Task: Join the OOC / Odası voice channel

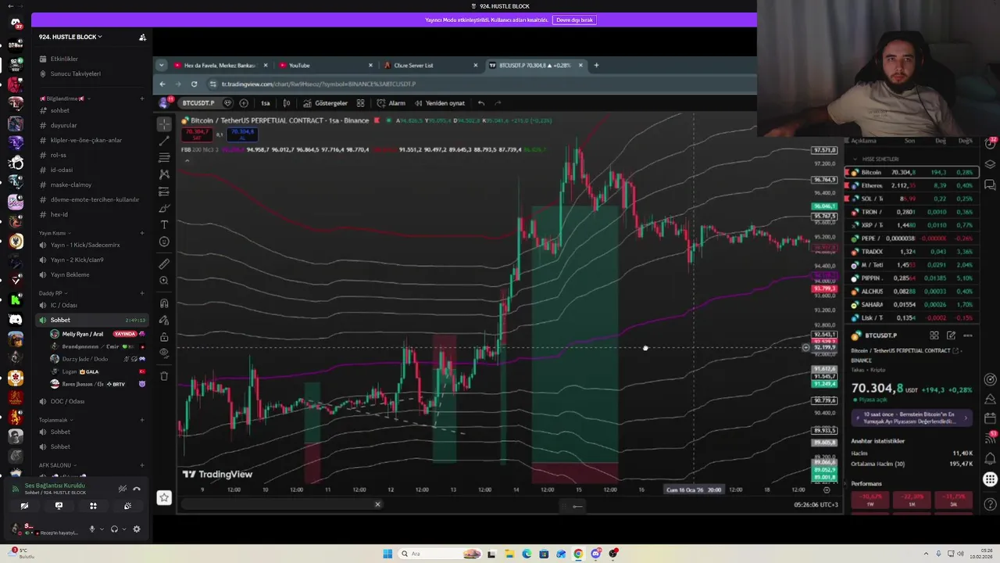Action: [x=91, y=401]
